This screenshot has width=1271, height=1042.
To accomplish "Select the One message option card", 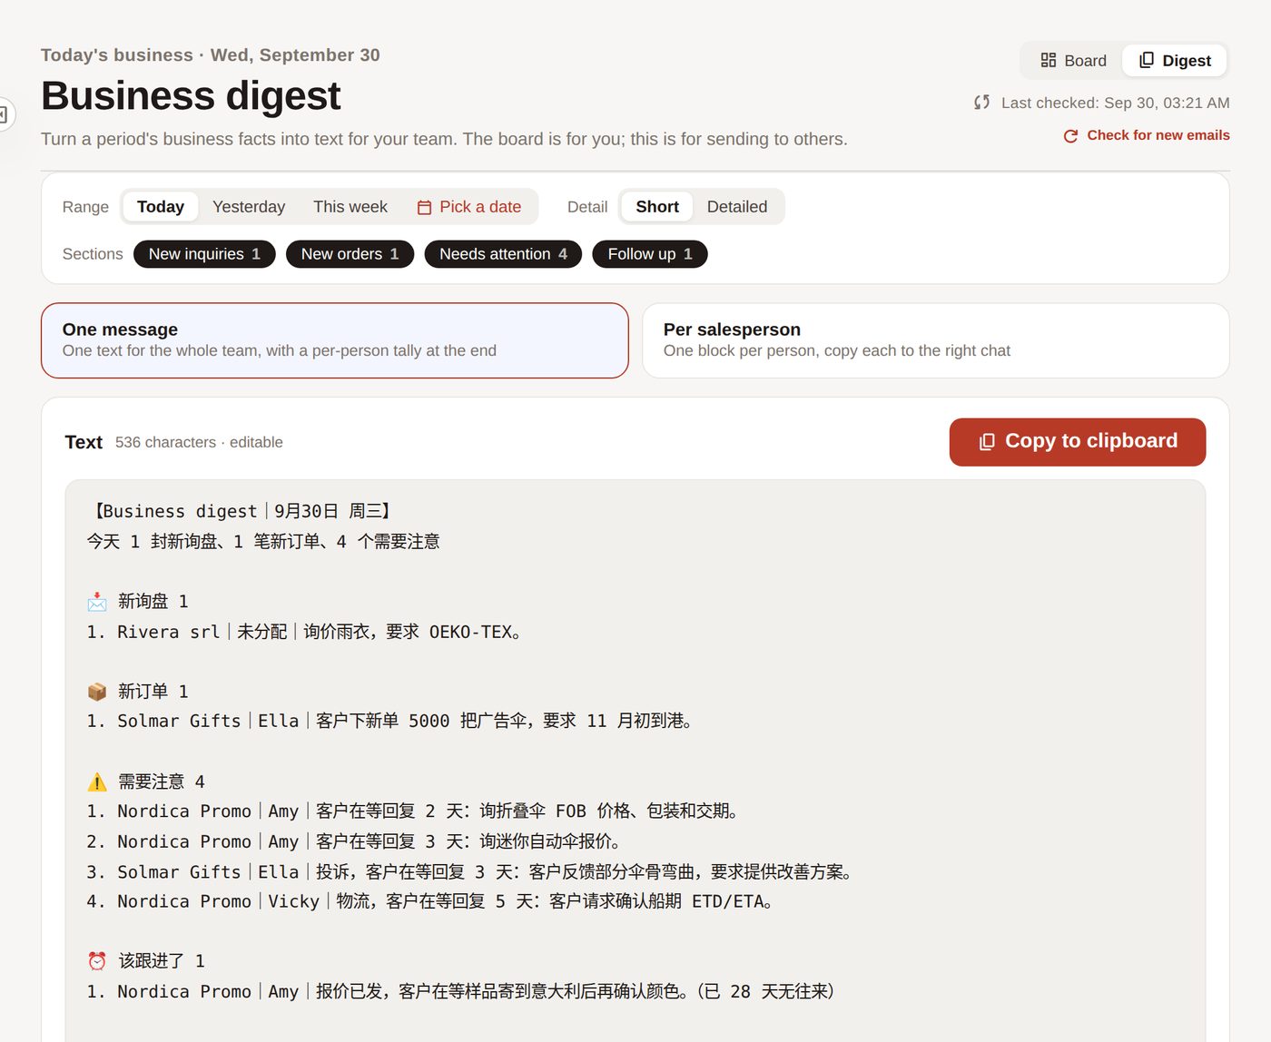I will tap(335, 340).
